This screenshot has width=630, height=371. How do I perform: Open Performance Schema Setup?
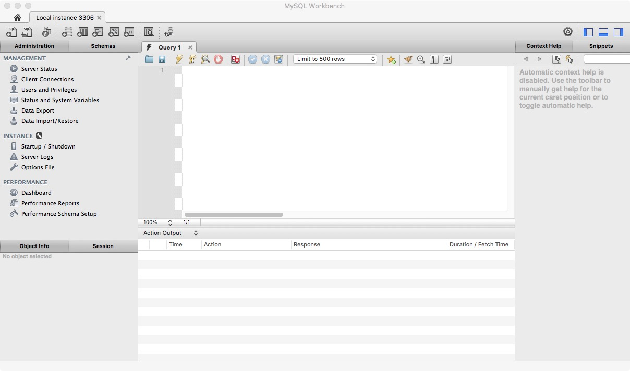coord(59,214)
